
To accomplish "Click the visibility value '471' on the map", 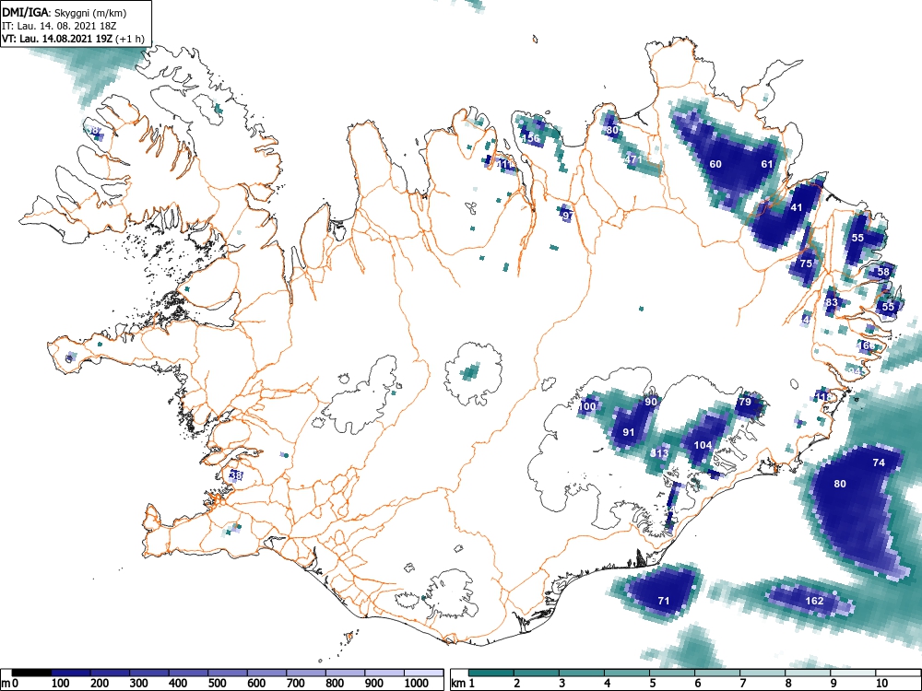I will pyautogui.click(x=633, y=159).
